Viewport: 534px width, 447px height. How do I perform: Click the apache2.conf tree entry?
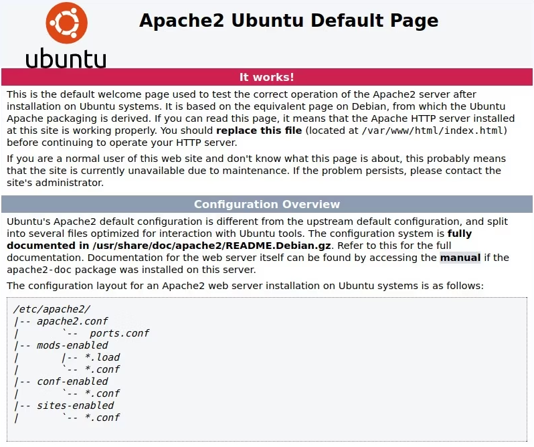72,321
